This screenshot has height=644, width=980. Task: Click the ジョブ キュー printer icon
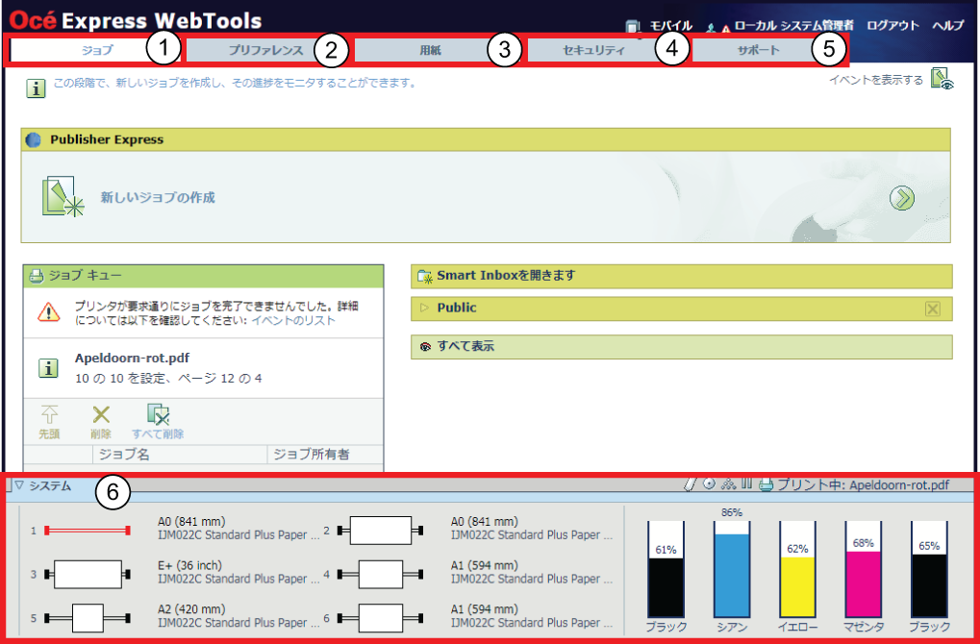tap(37, 276)
